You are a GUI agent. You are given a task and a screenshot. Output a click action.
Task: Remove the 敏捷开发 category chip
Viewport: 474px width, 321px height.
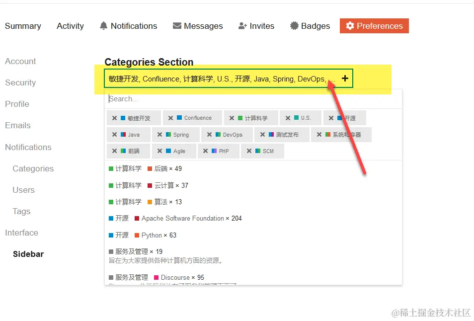(114, 118)
